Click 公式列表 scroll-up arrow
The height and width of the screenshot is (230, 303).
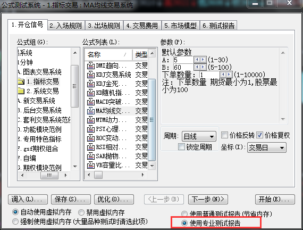152,53
